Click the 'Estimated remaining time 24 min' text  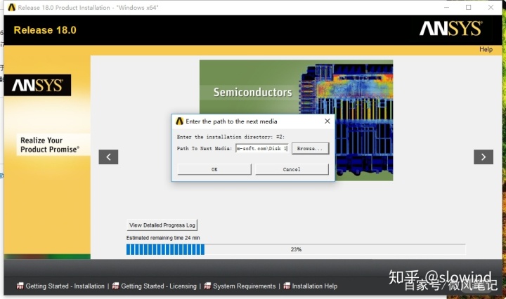point(163,238)
